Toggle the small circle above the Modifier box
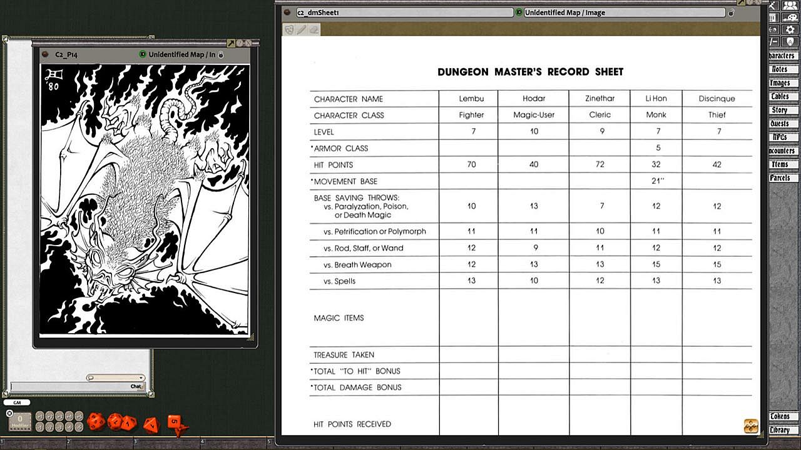Screen dimensions: 801x450 [x=9, y=413]
